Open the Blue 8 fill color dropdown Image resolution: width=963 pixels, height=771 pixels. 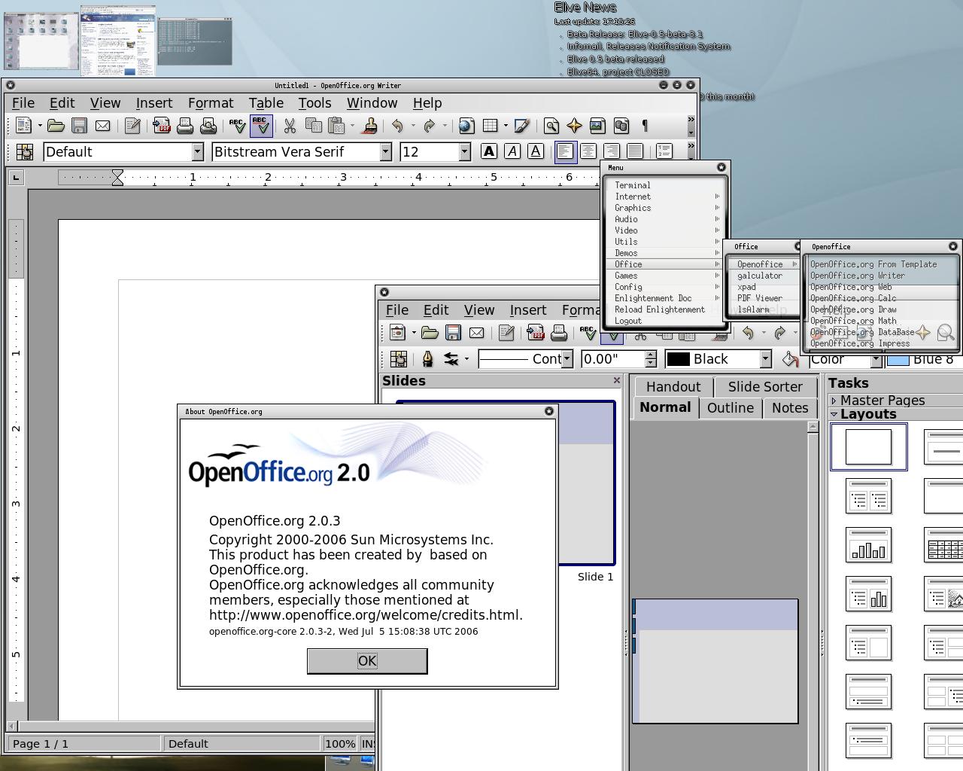pos(925,359)
